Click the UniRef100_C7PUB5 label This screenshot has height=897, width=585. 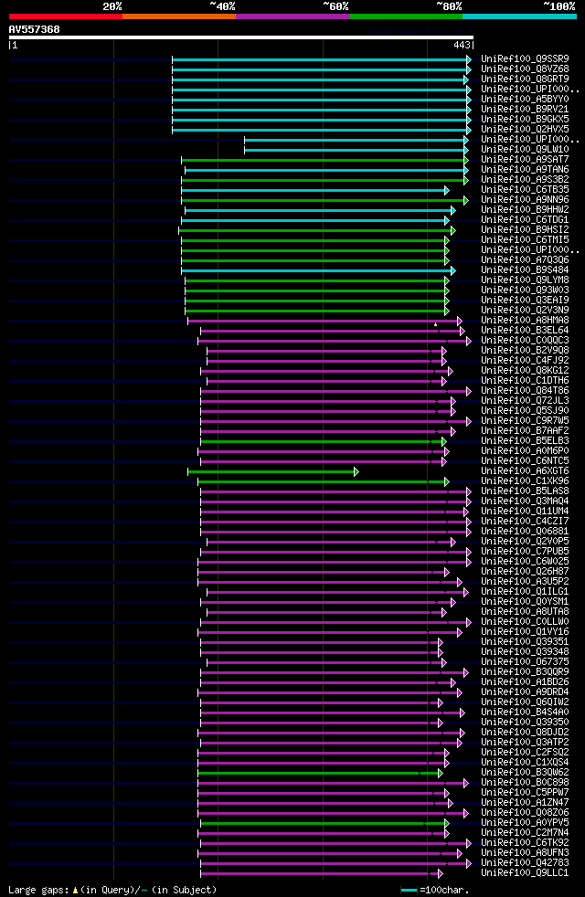coord(525,552)
